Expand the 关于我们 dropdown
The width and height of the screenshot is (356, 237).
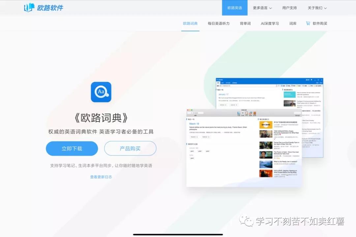[317, 8]
